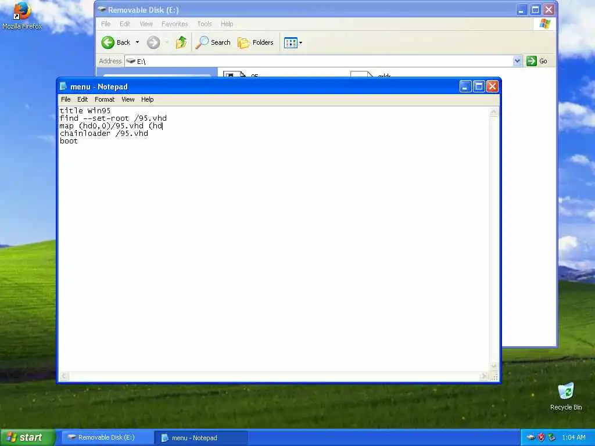Open explorer File menu
Screen dimensions: 595x446
(106, 24)
